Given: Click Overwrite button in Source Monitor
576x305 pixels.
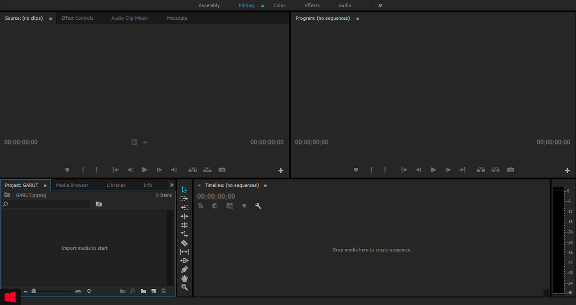Looking at the screenshot, I should coord(207,170).
